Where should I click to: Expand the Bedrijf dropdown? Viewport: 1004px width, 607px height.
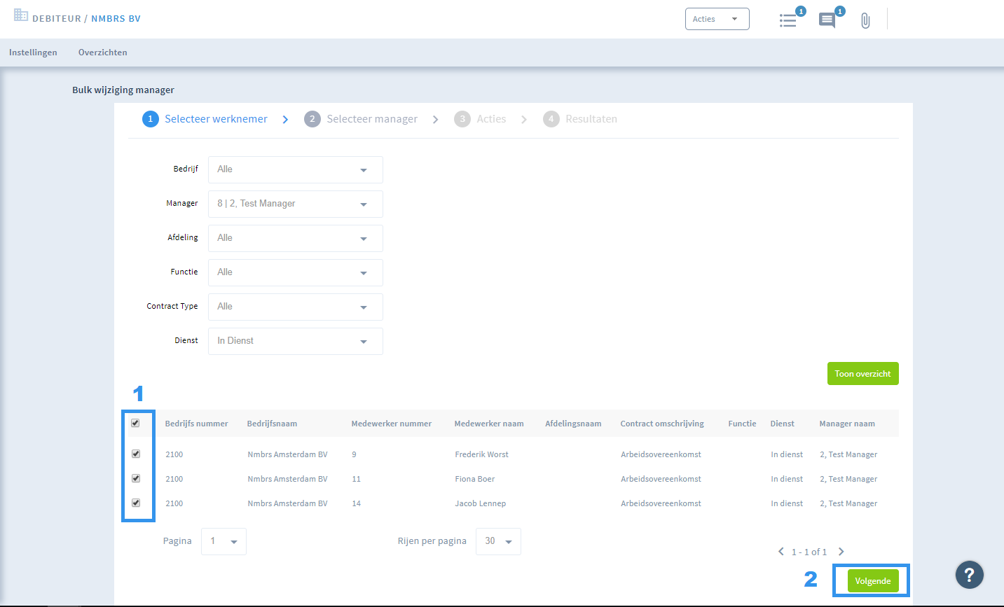click(x=296, y=169)
